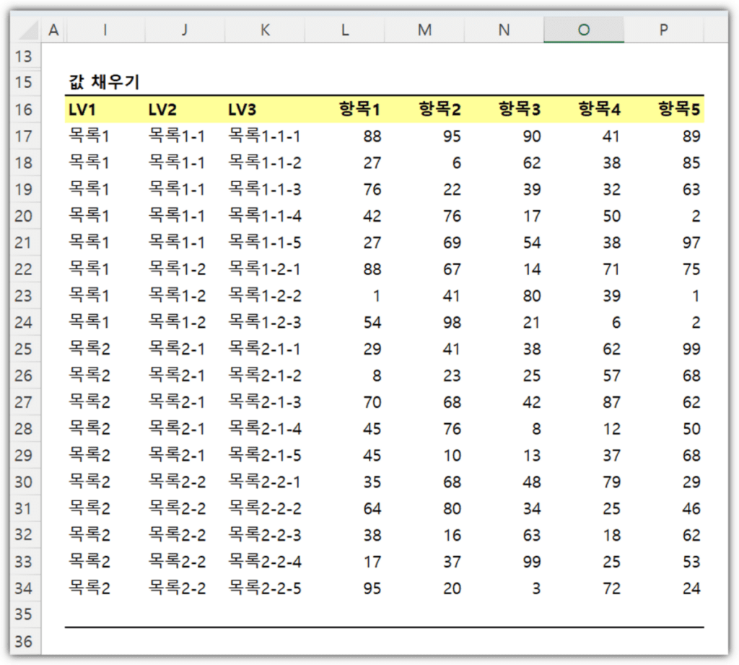Select row header 29
This screenshot has height=665, width=739.
25,456
